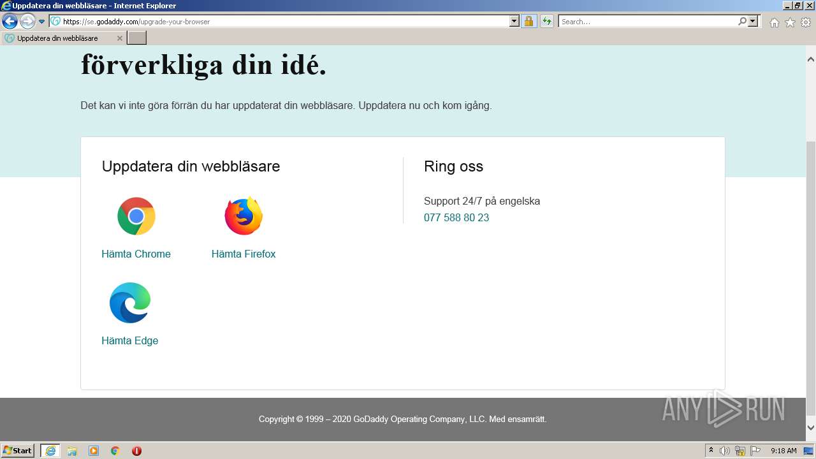Minimize the Internet Explorer window
This screenshot has width=816, height=459.
pos(788,5)
